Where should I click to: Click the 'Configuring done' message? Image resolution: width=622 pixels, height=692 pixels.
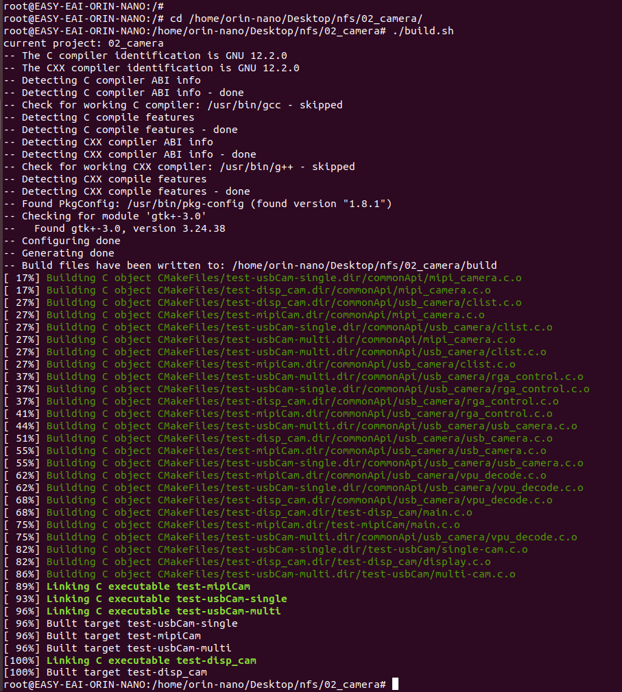click(x=71, y=241)
